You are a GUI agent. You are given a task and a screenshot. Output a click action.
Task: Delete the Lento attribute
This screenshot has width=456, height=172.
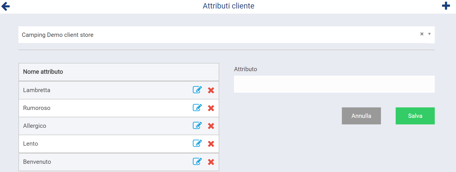pos(211,144)
